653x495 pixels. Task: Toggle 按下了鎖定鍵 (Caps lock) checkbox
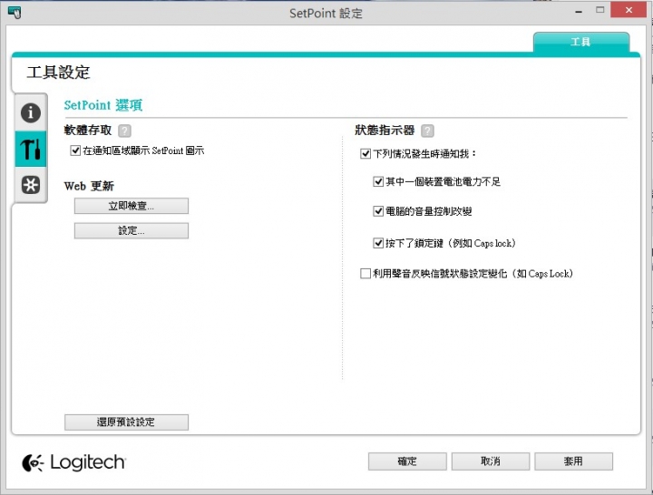pyautogui.click(x=378, y=243)
